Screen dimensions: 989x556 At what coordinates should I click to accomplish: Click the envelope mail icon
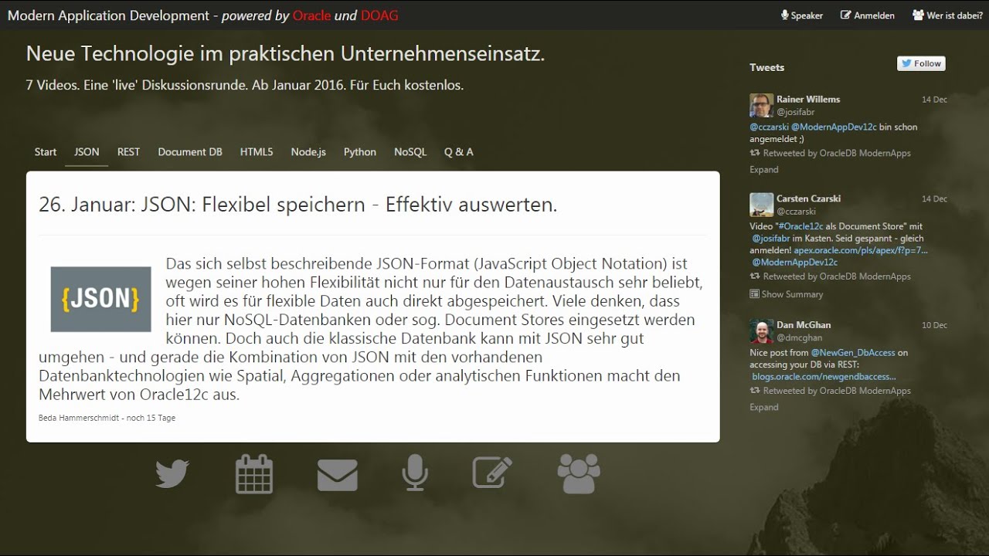pos(338,475)
